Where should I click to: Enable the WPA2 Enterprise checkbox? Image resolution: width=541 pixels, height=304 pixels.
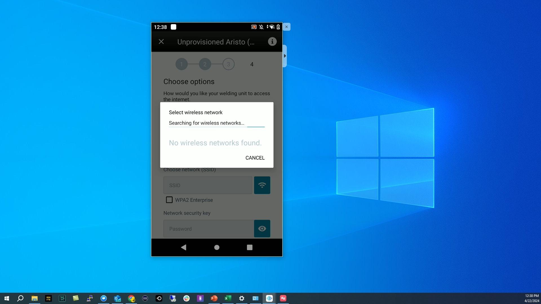tap(169, 200)
